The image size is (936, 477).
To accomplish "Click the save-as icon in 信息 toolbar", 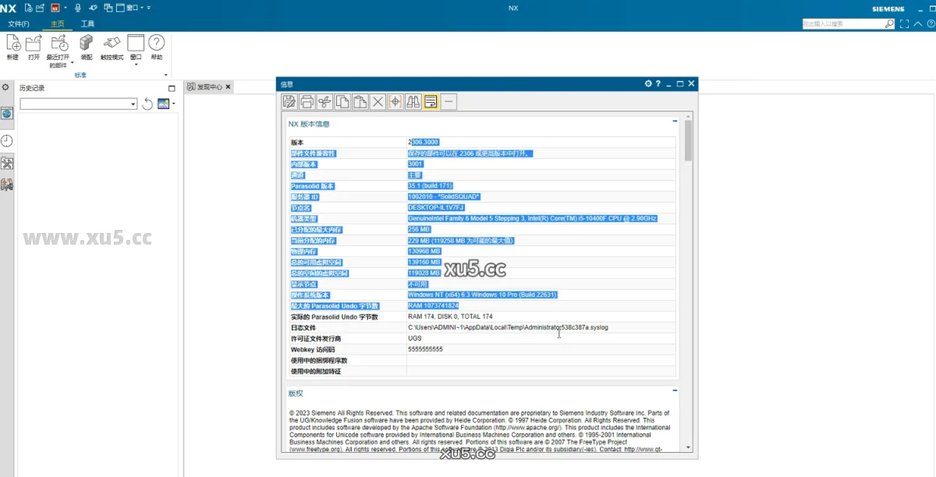I will (x=289, y=101).
